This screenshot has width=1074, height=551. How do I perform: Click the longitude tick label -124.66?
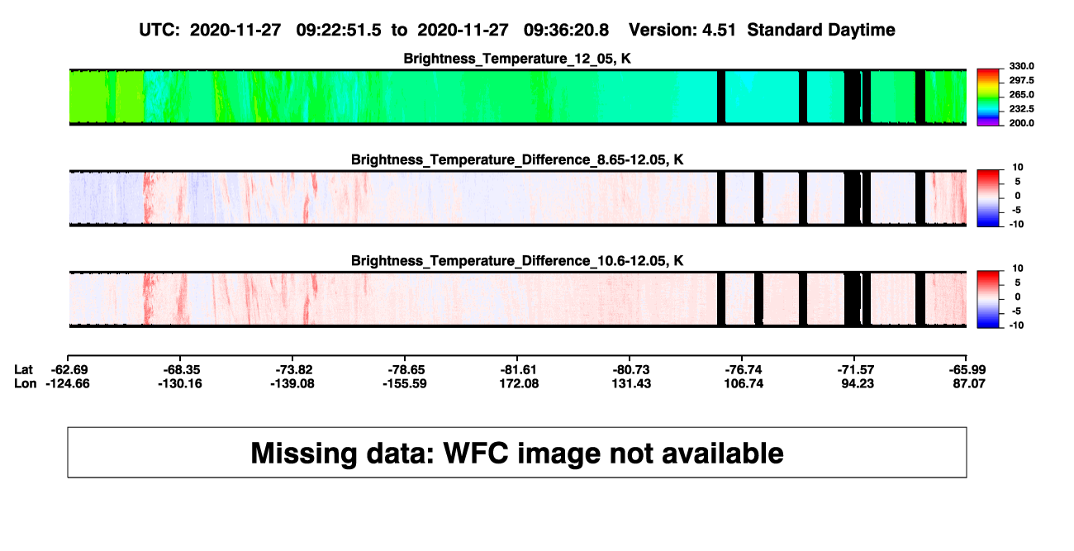(69, 383)
